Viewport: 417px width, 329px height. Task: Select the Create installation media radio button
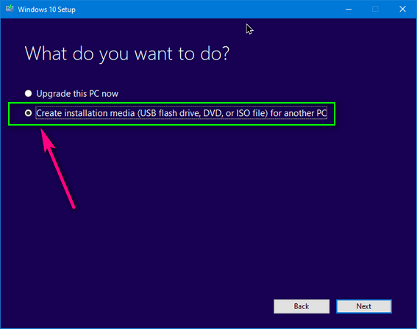tap(28, 113)
